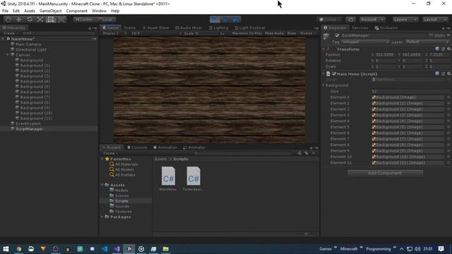Select the Hand tool in toolbar
The image size is (452, 254).
coord(8,19)
